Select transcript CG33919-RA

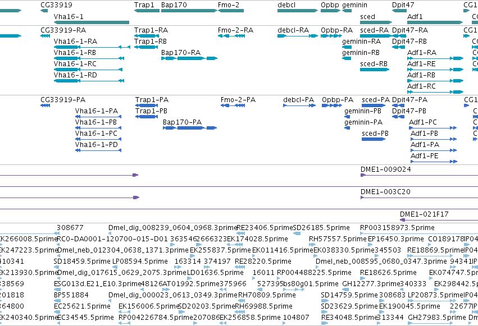pos(63,30)
